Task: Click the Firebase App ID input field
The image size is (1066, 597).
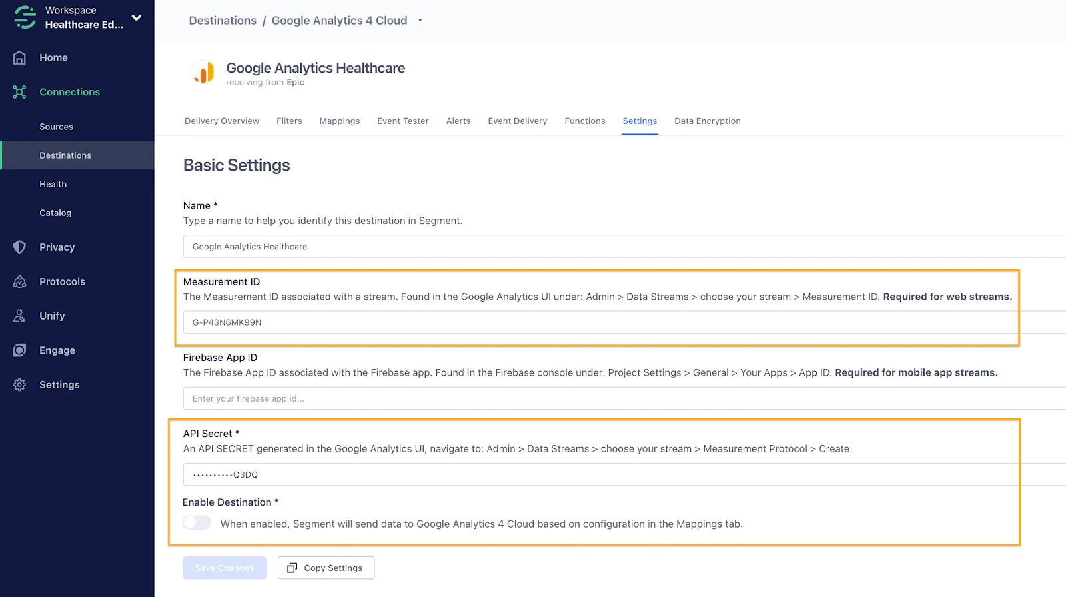Action: (624, 398)
